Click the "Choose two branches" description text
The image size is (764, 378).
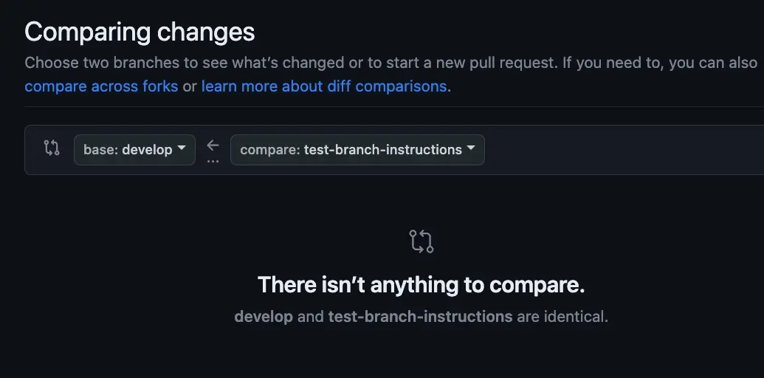tap(96, 63)
